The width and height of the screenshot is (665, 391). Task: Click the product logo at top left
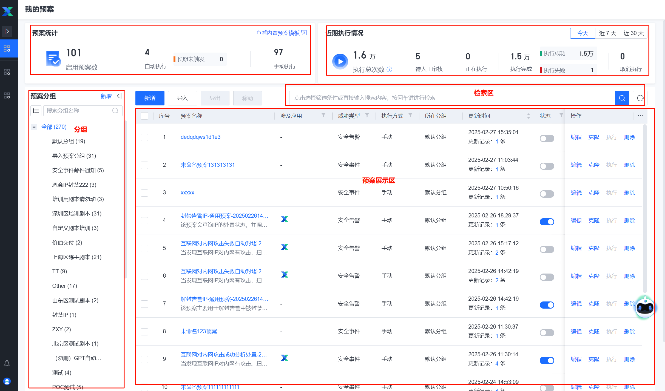tap(7, 11)
